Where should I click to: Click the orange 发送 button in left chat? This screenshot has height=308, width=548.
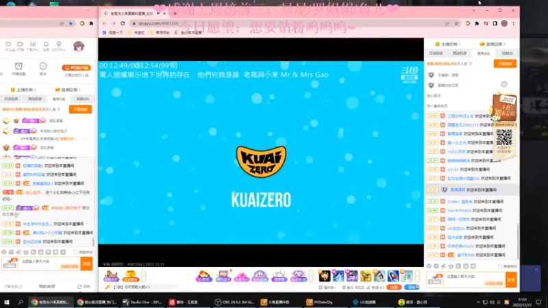(86, 264)
